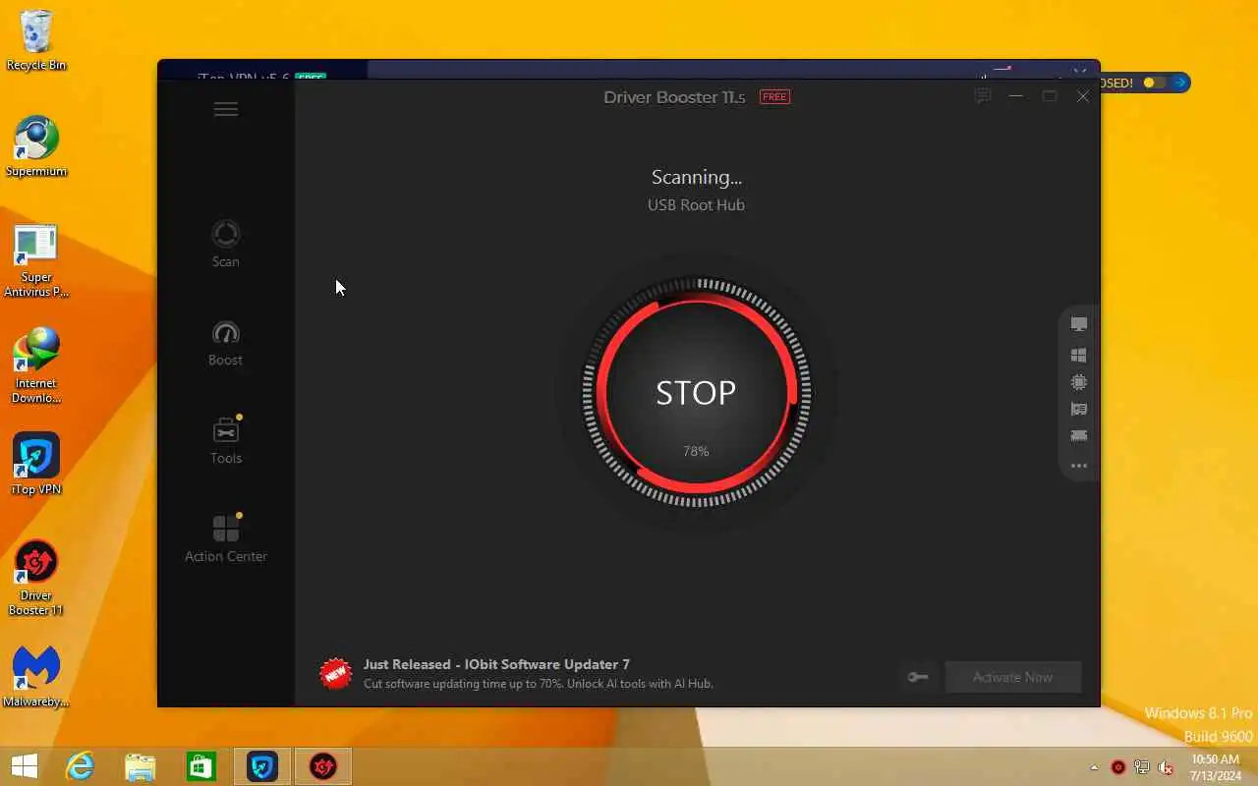The width and height of the screenshot is (1258, 786).
Task: Open the network tray icon
Action: 1142,767
